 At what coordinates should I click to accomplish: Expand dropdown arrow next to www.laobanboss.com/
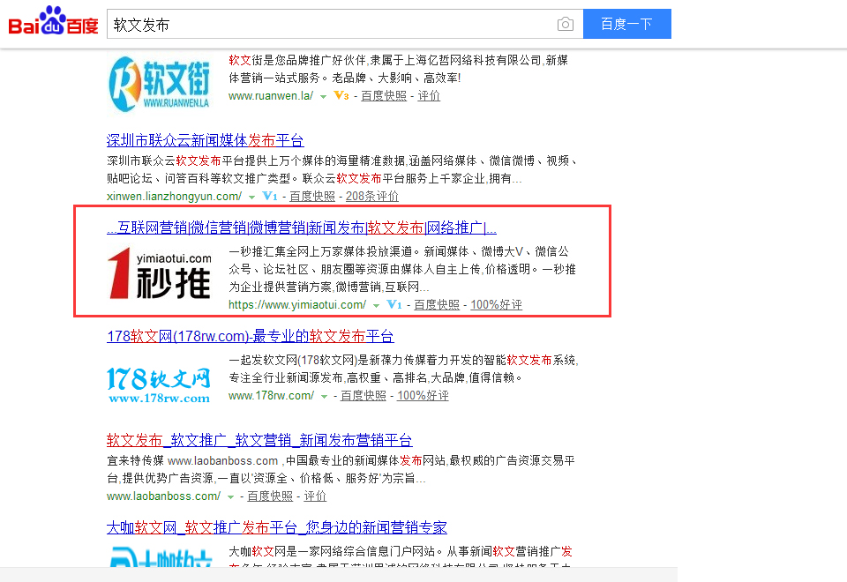click(x=230, y=497)
